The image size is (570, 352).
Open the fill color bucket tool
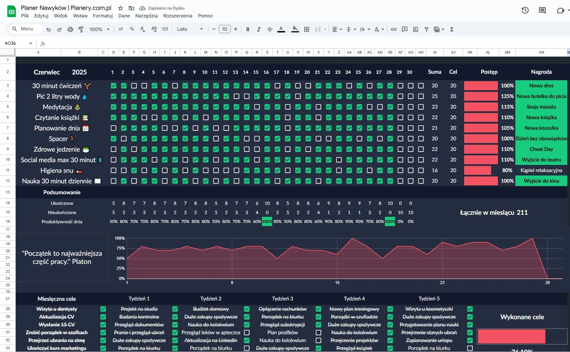[x=295, y=29]
